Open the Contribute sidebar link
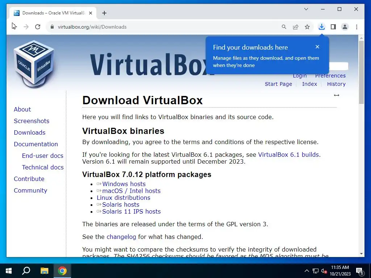Viewport: 371px width, 278px height. pos(29,179)
